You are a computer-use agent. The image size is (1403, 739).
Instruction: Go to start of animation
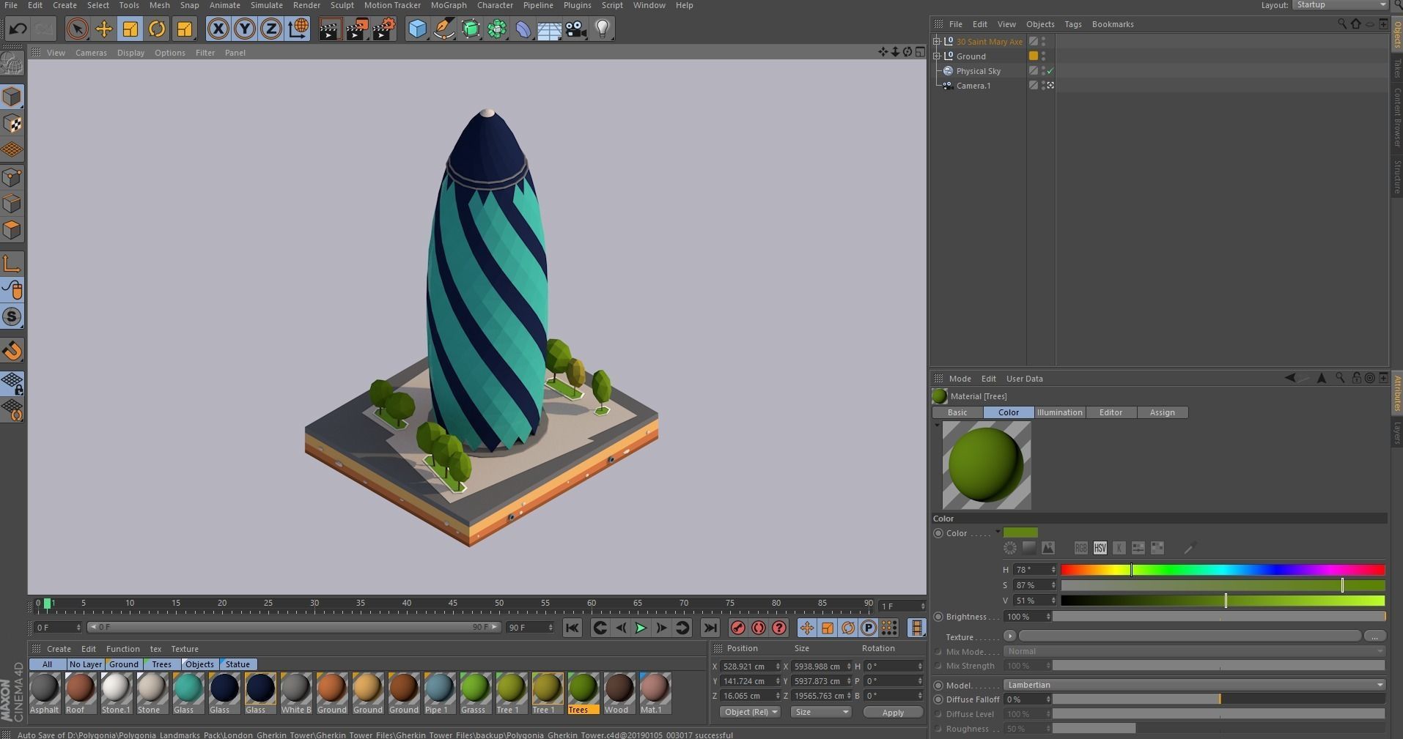[572, 628]
